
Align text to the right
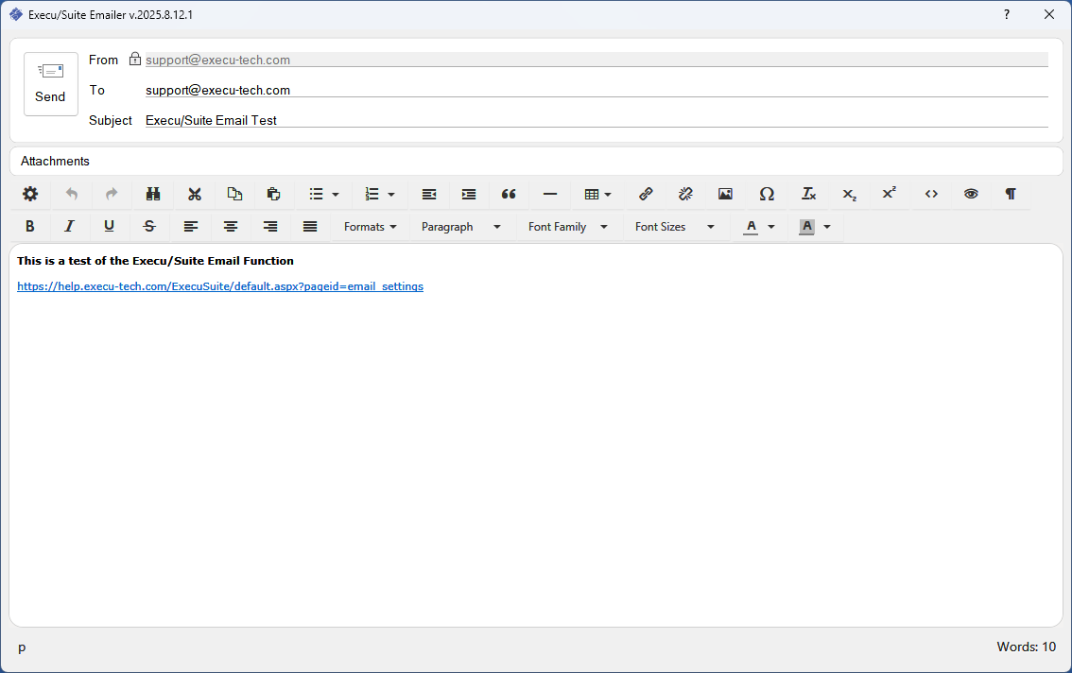(270, 227)
